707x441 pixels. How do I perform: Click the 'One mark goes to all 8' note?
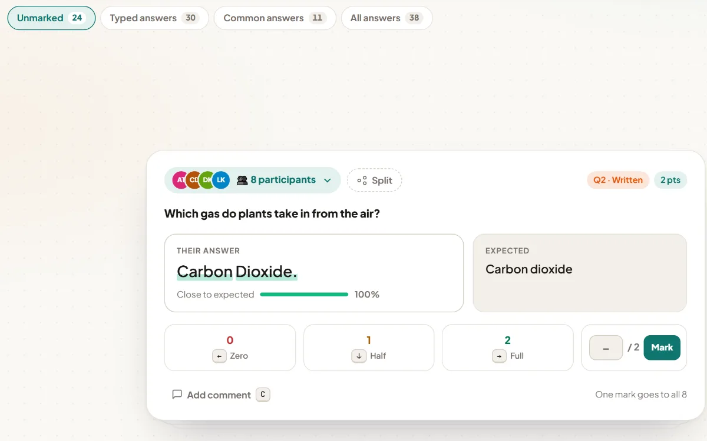click(641, 395)
